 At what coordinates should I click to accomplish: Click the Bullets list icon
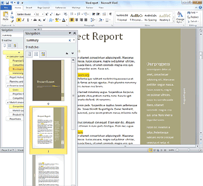72,14
